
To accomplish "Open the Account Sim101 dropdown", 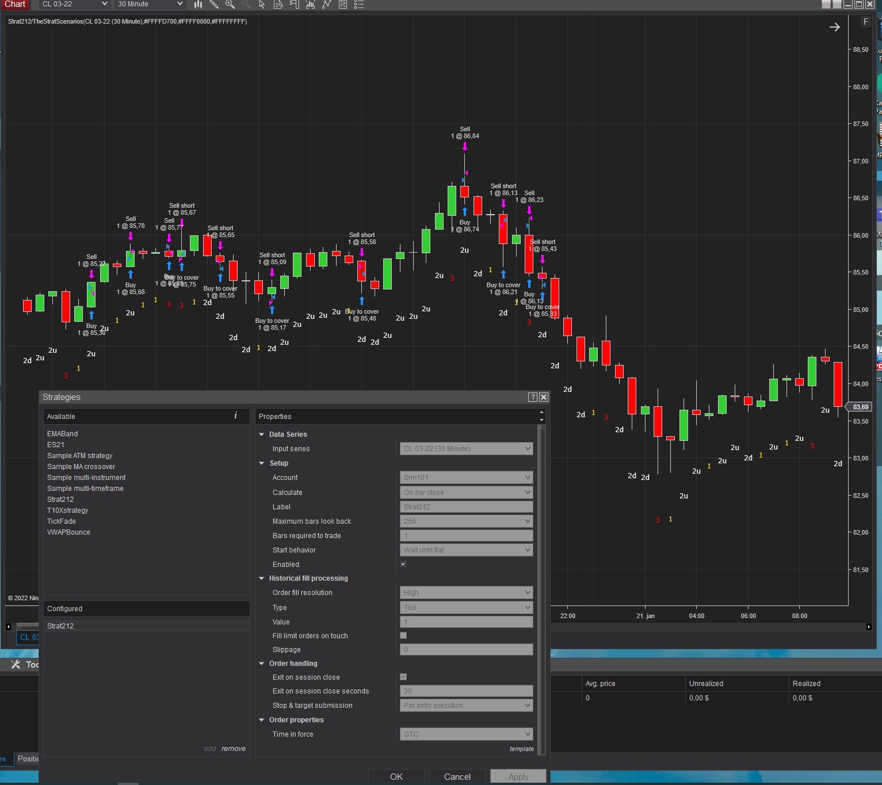I will [x=466, y=478].
